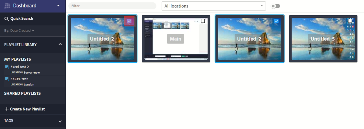Expand the Tags section
Image resolution: width=364 pixels, height=129 pixels.
tap(60, 121)
